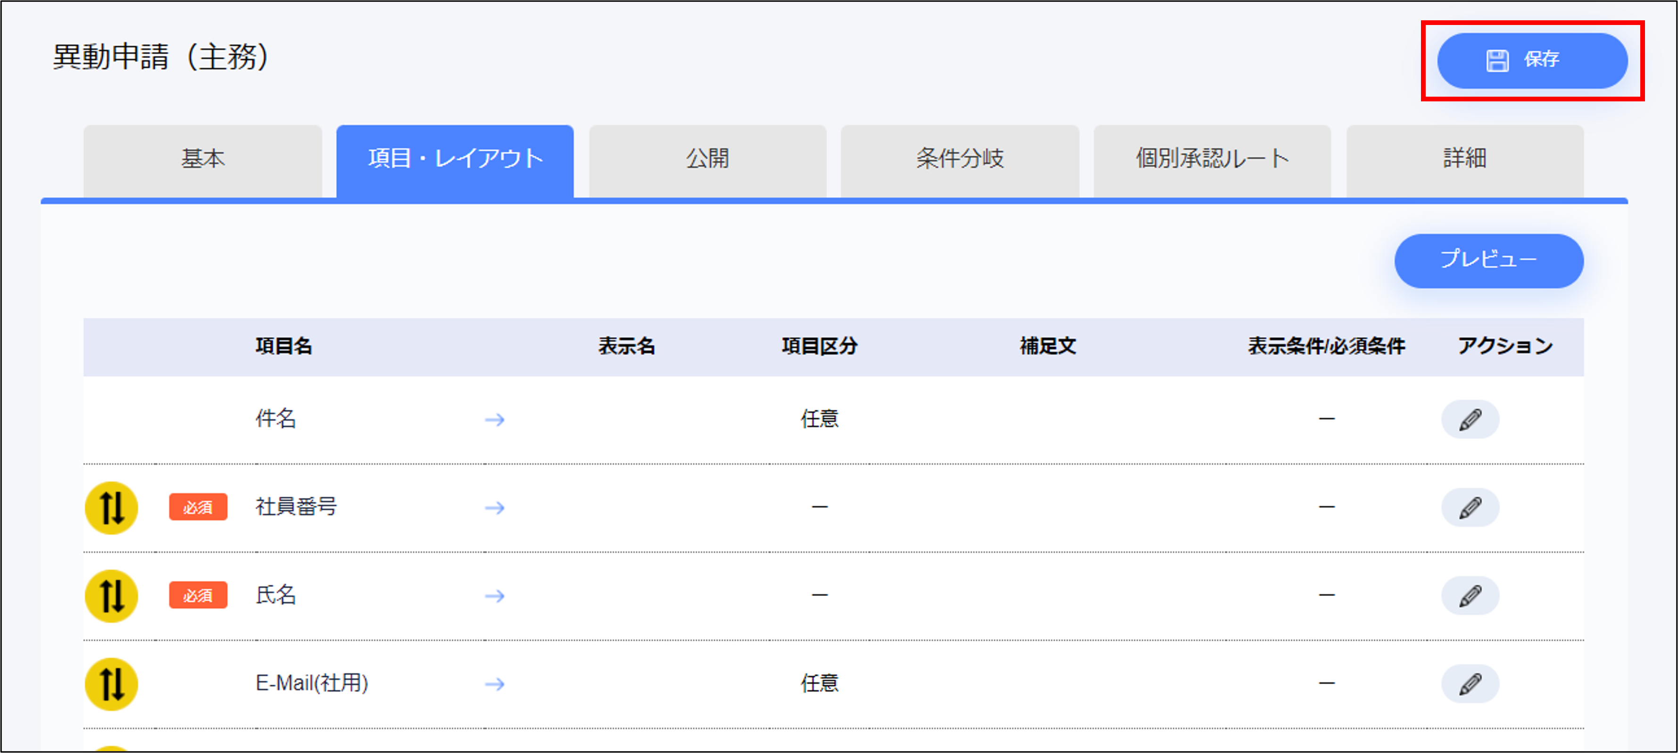
Task: Click the 必須 badge on 社員番号 row
Action: (x=198, y=507)
